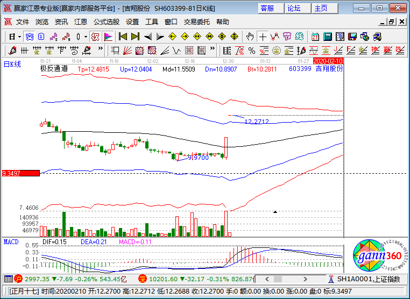Image resolution: width=410 pixels, height=299 pixels.
Task: Toggle the pink flag marker button
Action: (108, 37)
